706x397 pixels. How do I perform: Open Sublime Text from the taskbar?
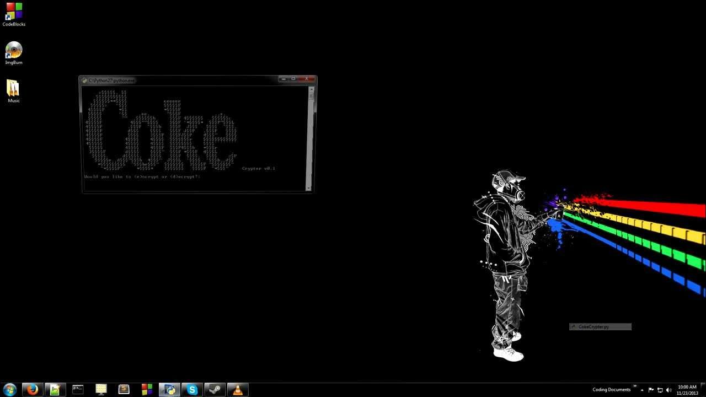124,389
